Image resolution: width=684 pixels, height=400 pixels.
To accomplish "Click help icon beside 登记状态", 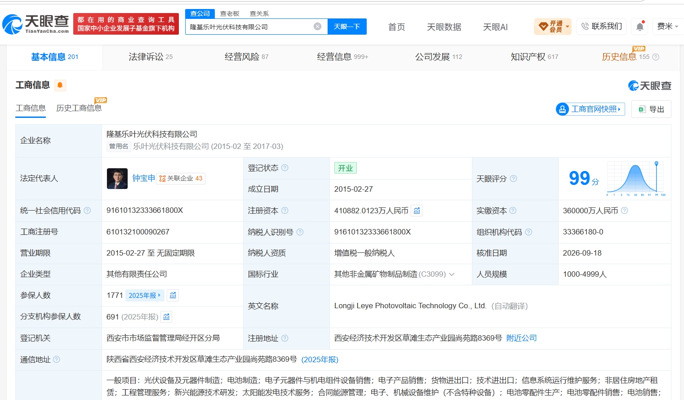I will (x=284, y=168).
